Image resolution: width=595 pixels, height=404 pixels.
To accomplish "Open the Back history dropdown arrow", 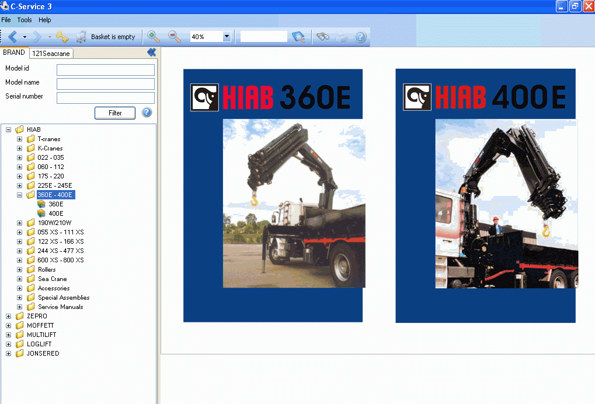I will click(x=25, y=37).
